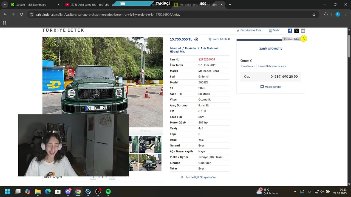Share listing on Facebook icon
Viewport: 351px width, 197px height.
pos(290,31)
